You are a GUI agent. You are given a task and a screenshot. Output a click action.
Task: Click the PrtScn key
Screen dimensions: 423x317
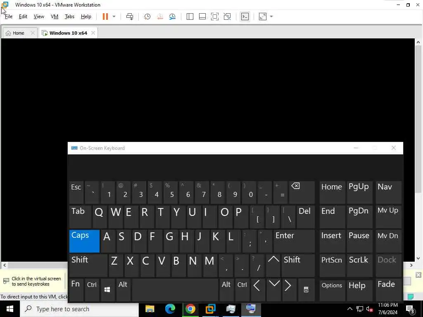pyautogui.click(x=332, y=265)
